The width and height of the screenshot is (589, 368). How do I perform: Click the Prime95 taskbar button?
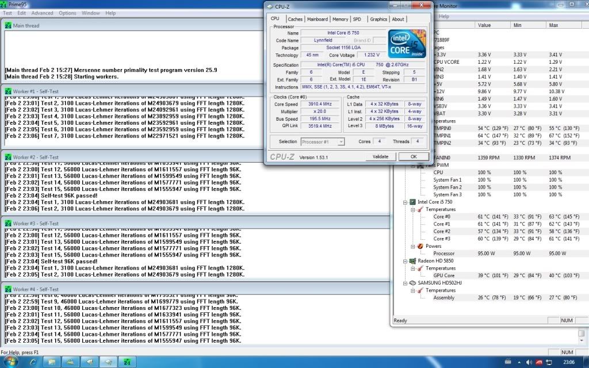pos(127,362)
